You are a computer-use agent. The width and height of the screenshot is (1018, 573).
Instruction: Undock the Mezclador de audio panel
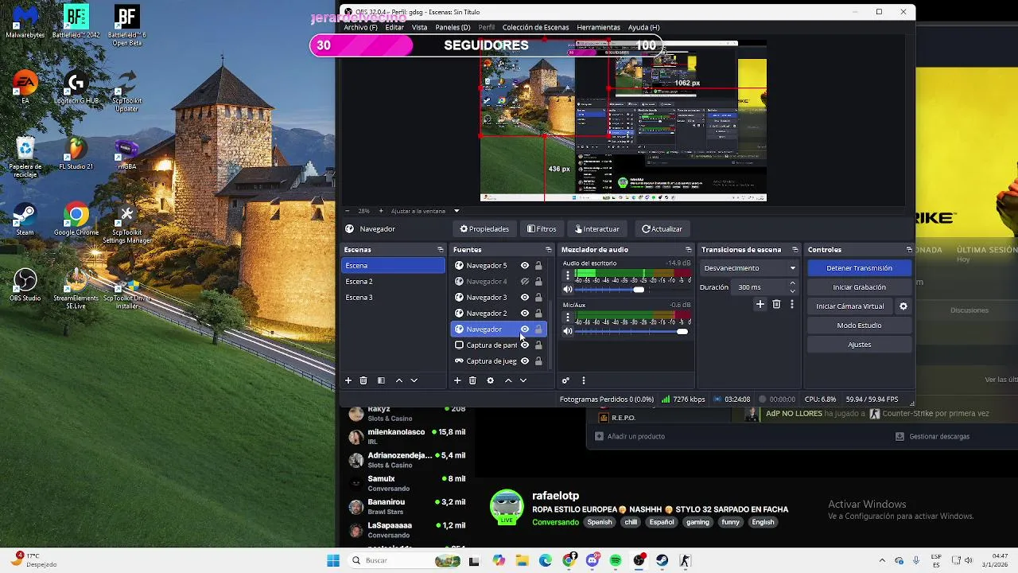click(688, 250)
